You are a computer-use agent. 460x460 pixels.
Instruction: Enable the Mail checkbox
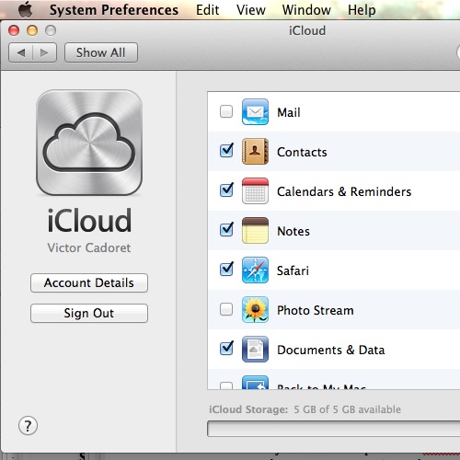tap(226, 111)
